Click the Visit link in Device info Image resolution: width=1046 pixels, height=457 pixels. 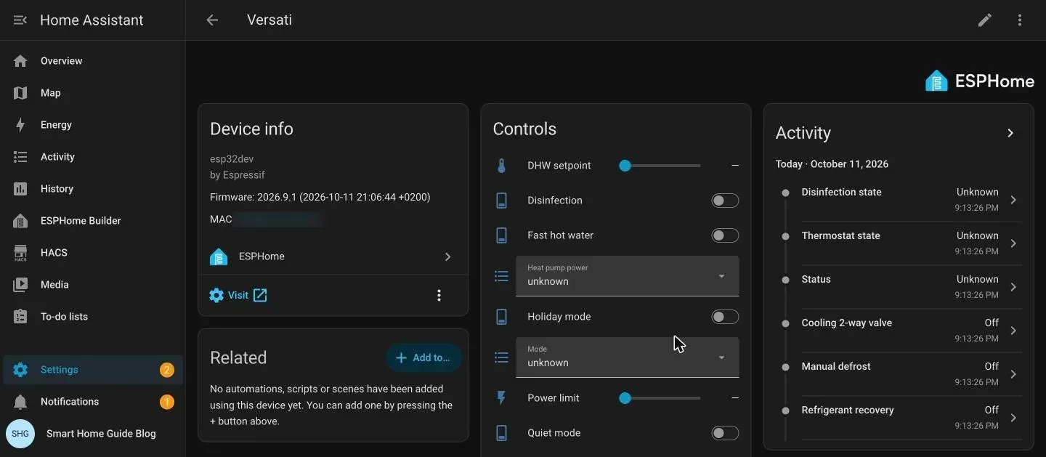[x=238, y=296]
